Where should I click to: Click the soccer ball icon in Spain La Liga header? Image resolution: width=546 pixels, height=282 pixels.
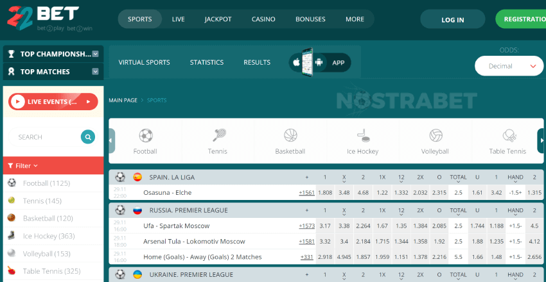pyautogui.click(x=120, y=177)
